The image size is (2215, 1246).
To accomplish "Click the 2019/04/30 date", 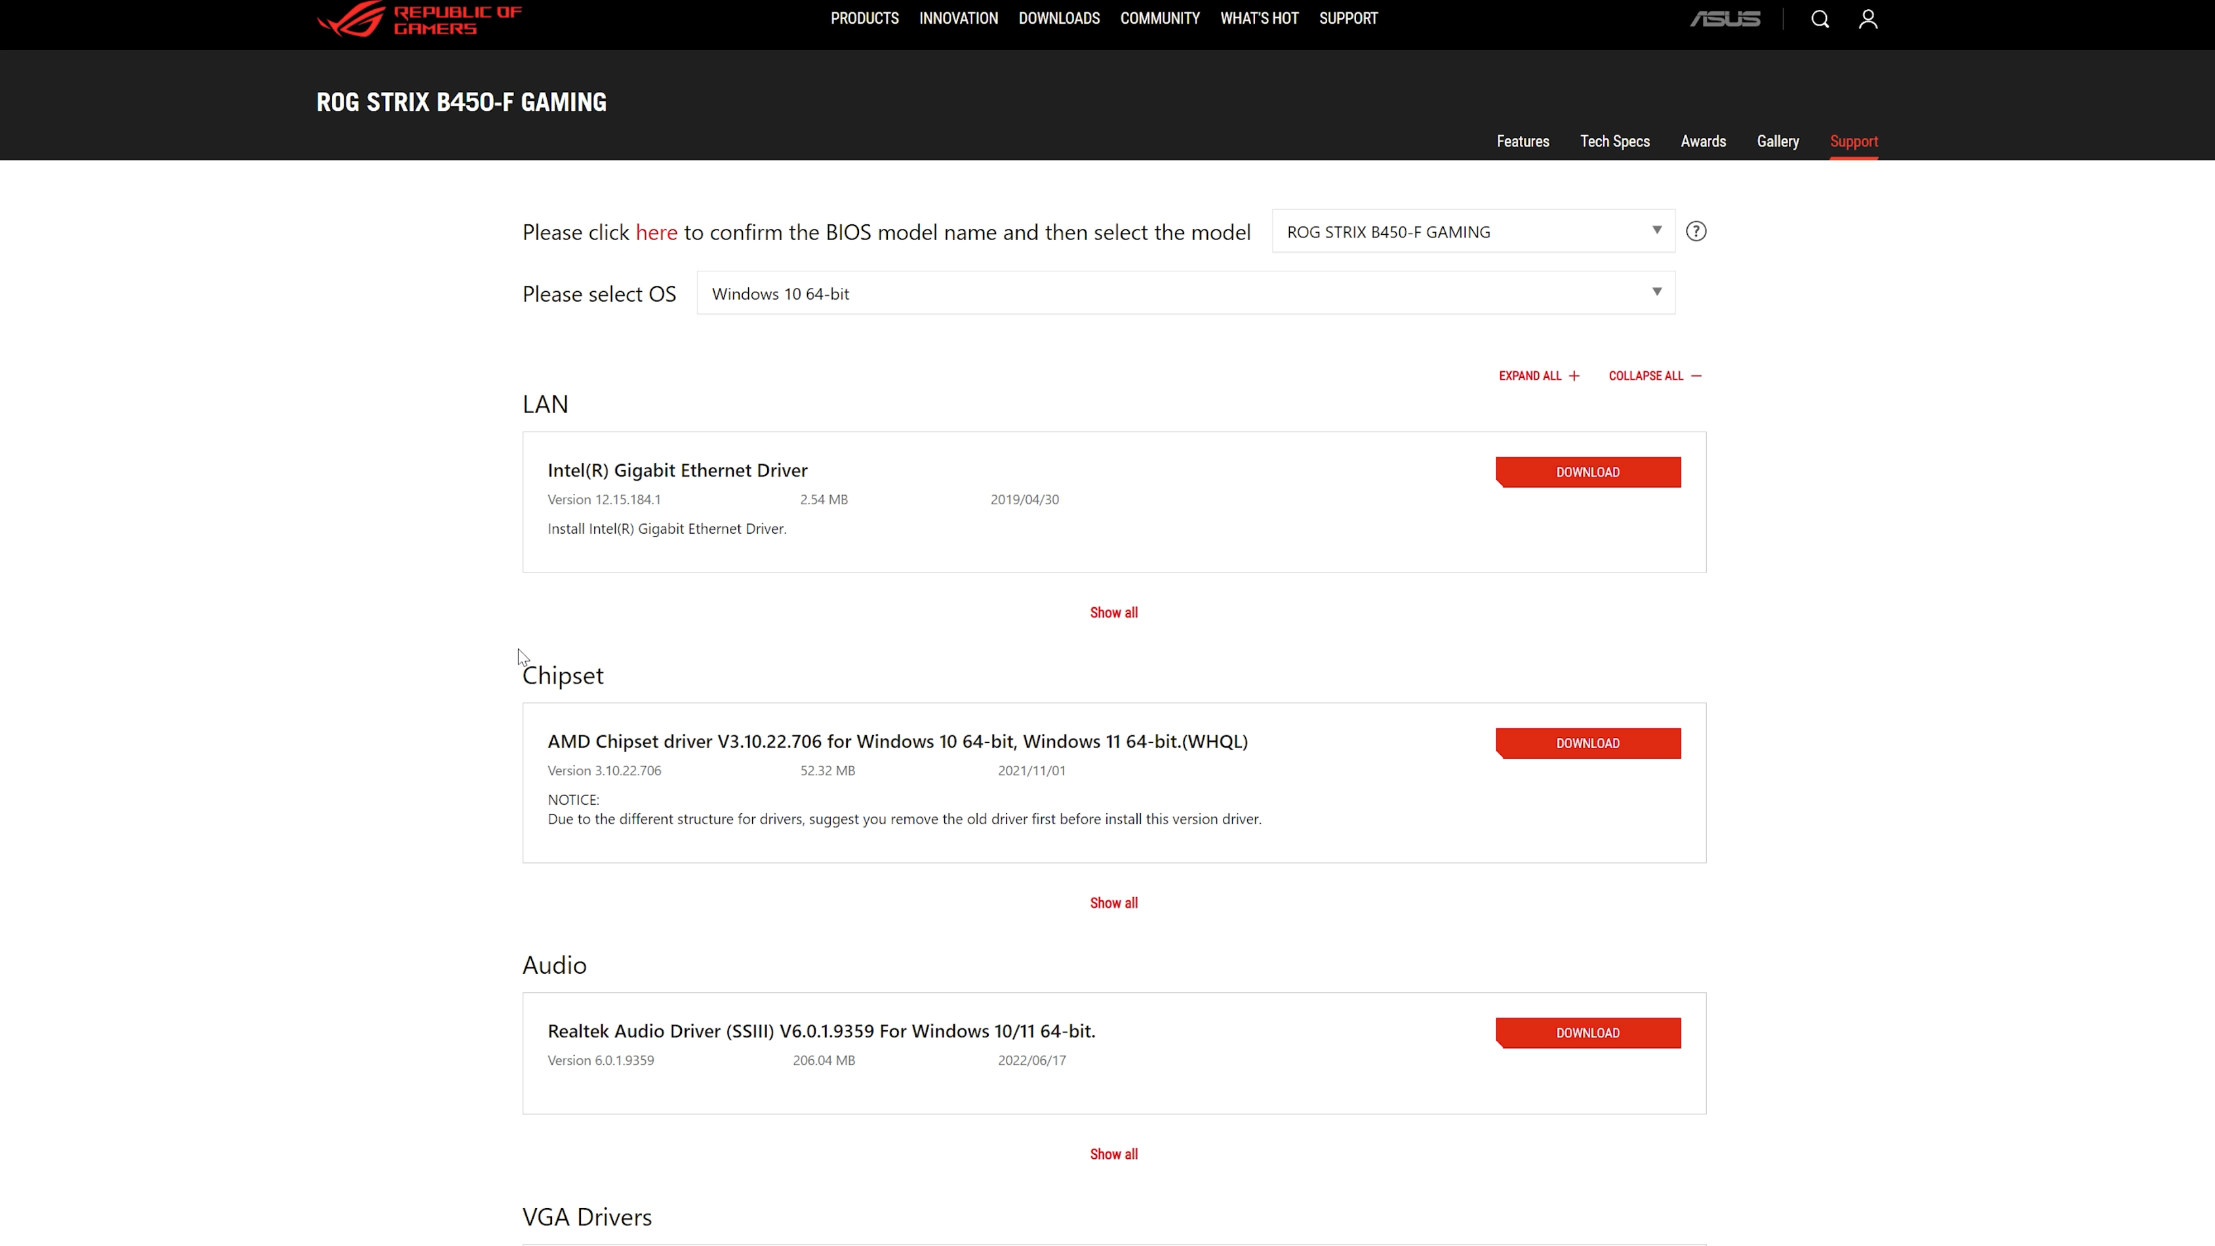I will pyautogui.click(x=1025, y=500).
